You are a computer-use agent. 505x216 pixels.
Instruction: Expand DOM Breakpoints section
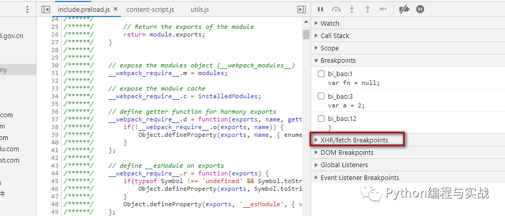[x=408, y=152]
